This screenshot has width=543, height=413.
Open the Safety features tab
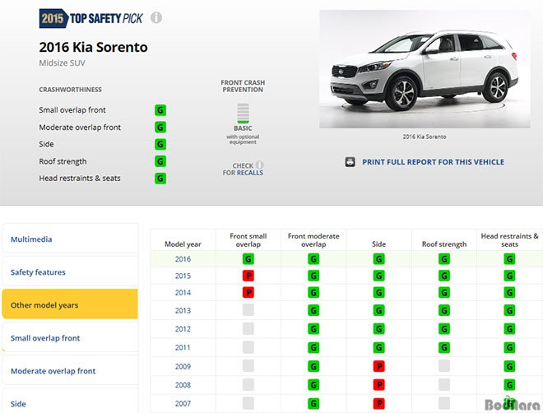coord(70,271)
